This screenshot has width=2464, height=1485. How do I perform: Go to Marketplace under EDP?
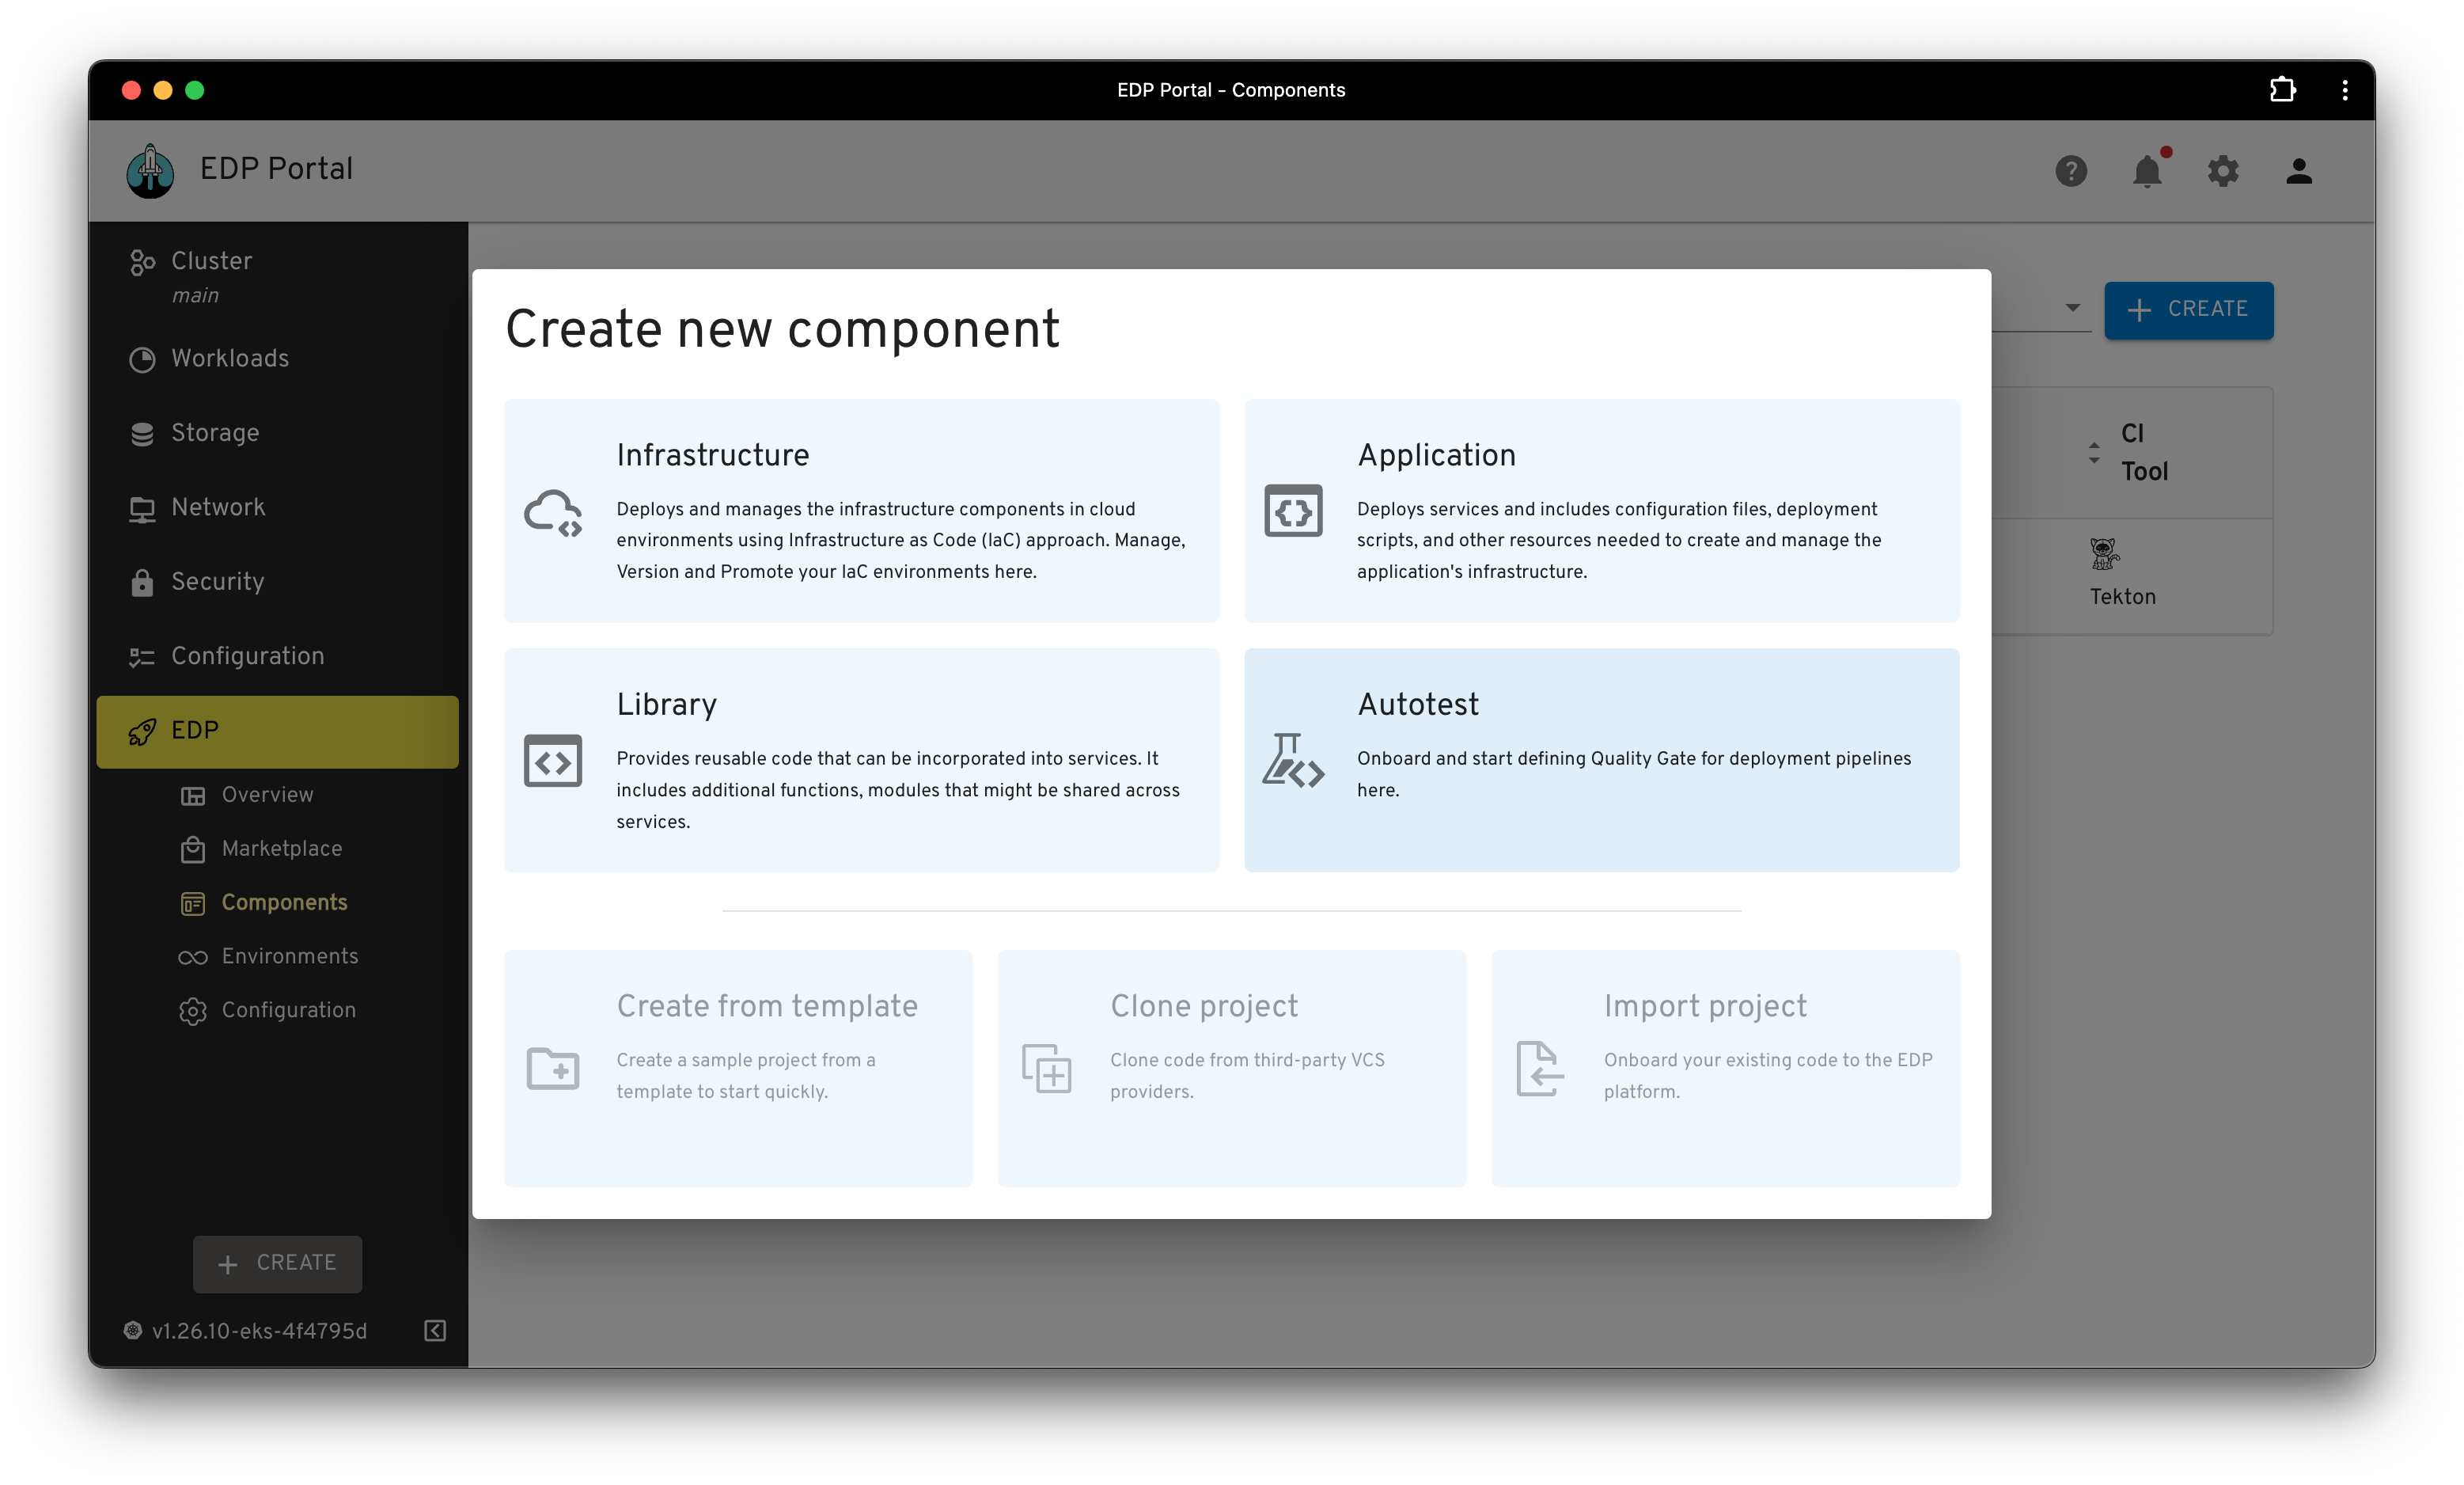coord(281,849)
